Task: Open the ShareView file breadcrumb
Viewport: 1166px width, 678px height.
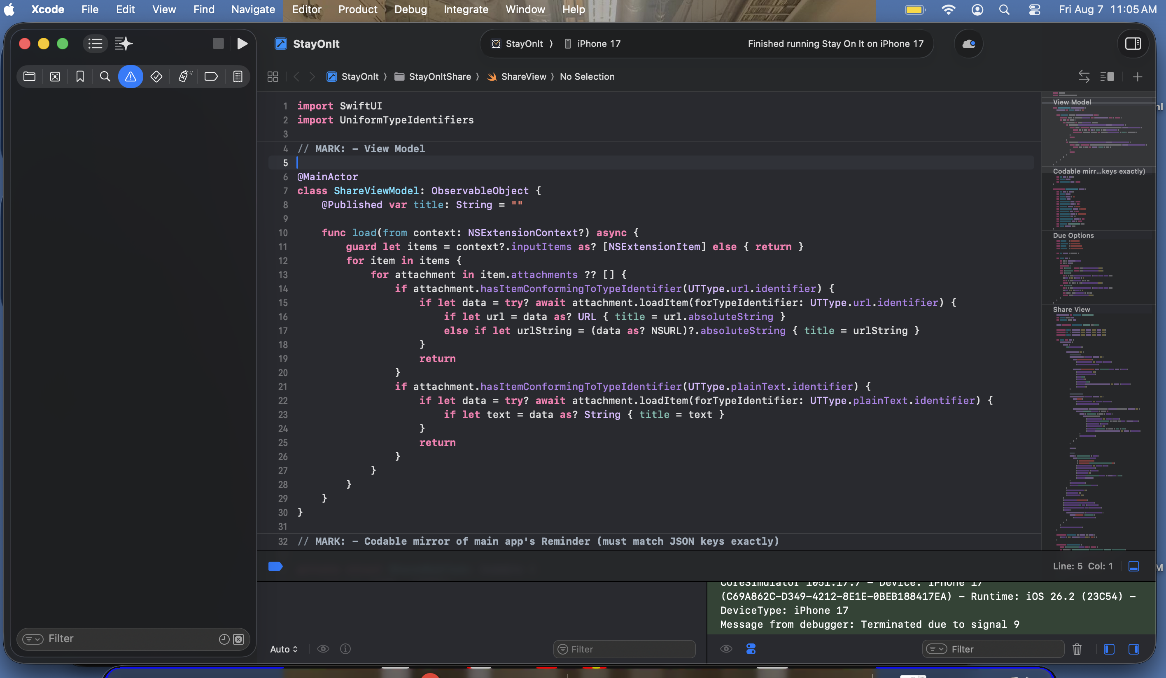Action: point(517,77)
